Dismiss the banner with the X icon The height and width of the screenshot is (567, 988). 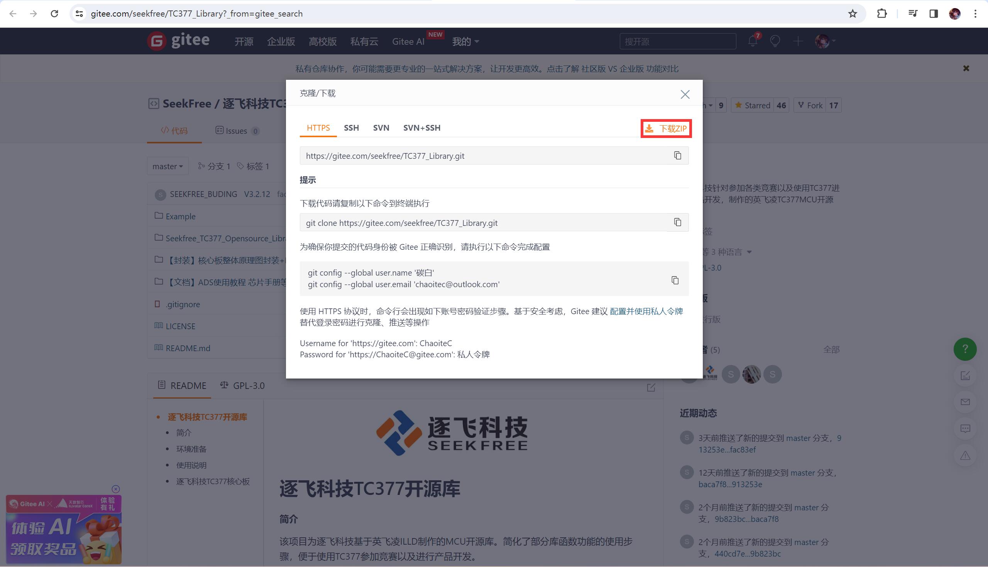966,68
